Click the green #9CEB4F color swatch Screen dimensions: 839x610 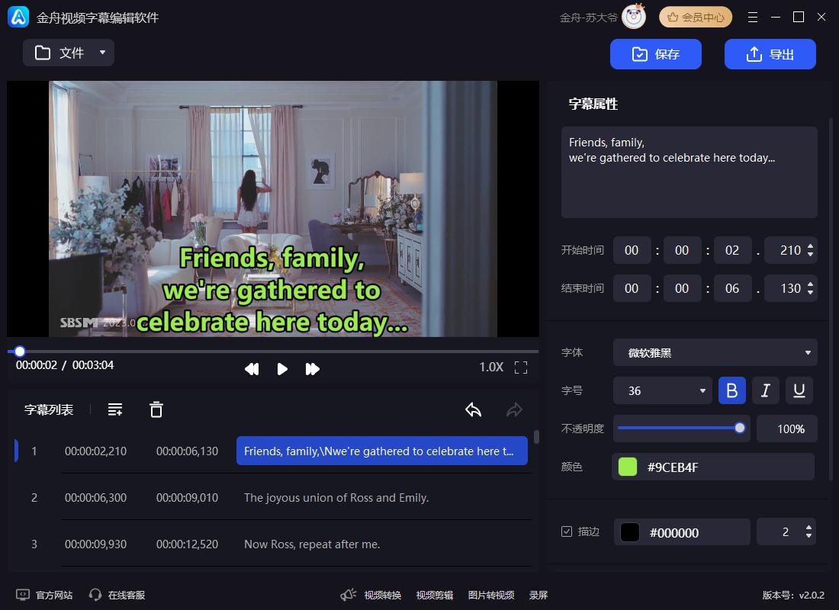click(x=628, y=467)
